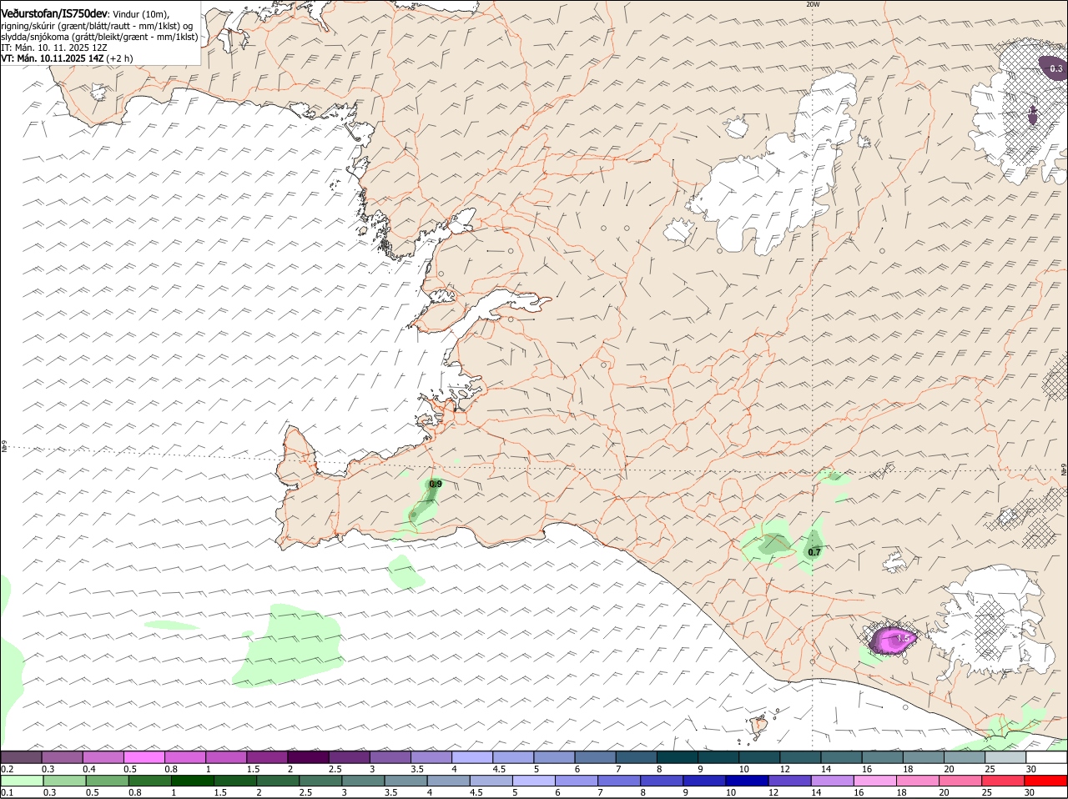The width and height of the screenshot is (1068, 799).
Task: Click the 'IT: Mán. 10. 11. 2025 12Z' line
Action: [x=55, y=48]
